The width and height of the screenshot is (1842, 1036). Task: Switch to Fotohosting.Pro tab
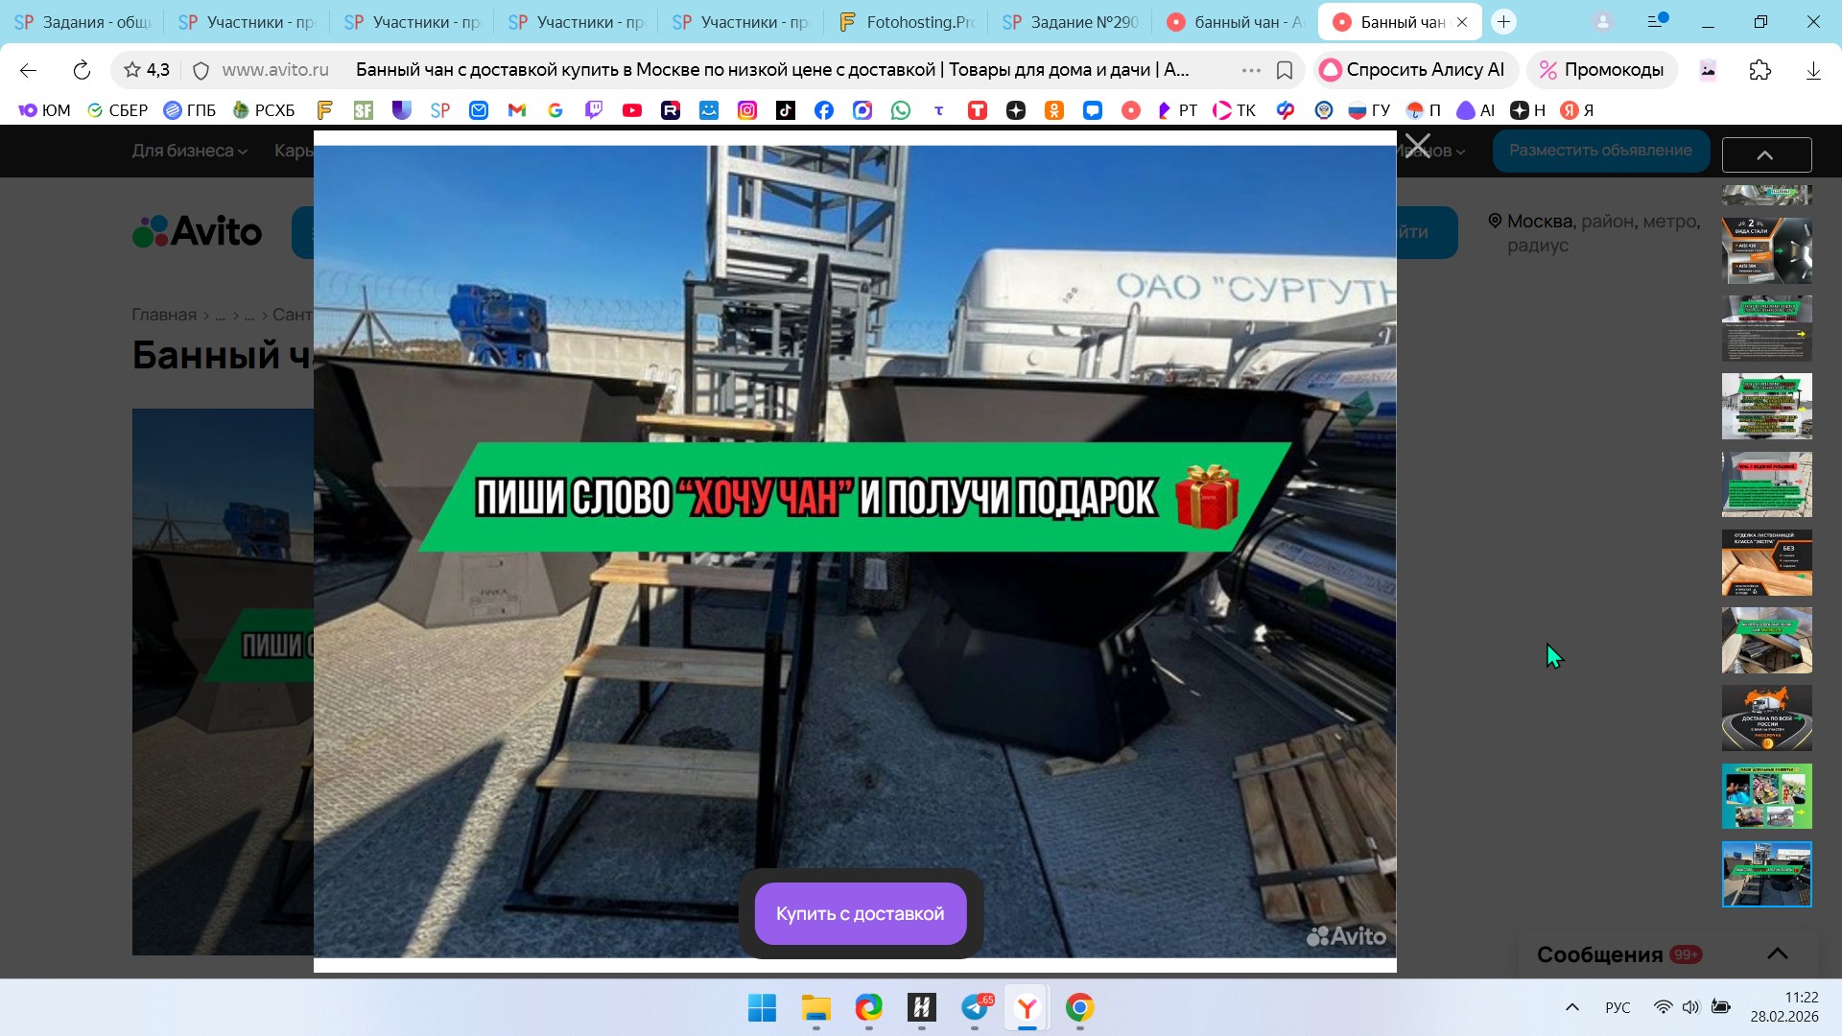click(x=907, y=22)
